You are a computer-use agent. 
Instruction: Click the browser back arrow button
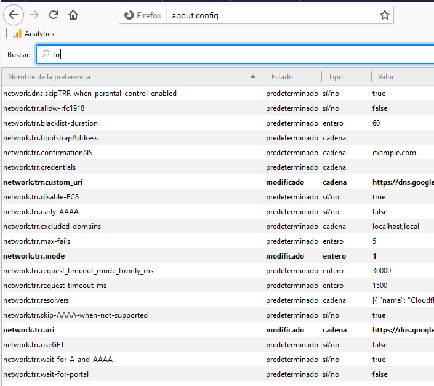coord(14,15)
